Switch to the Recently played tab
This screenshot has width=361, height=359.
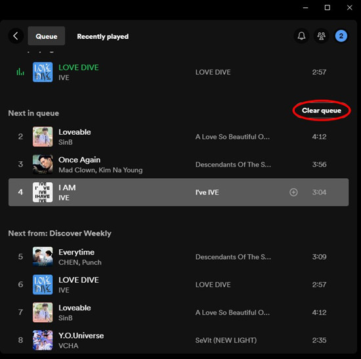point(102,36)
